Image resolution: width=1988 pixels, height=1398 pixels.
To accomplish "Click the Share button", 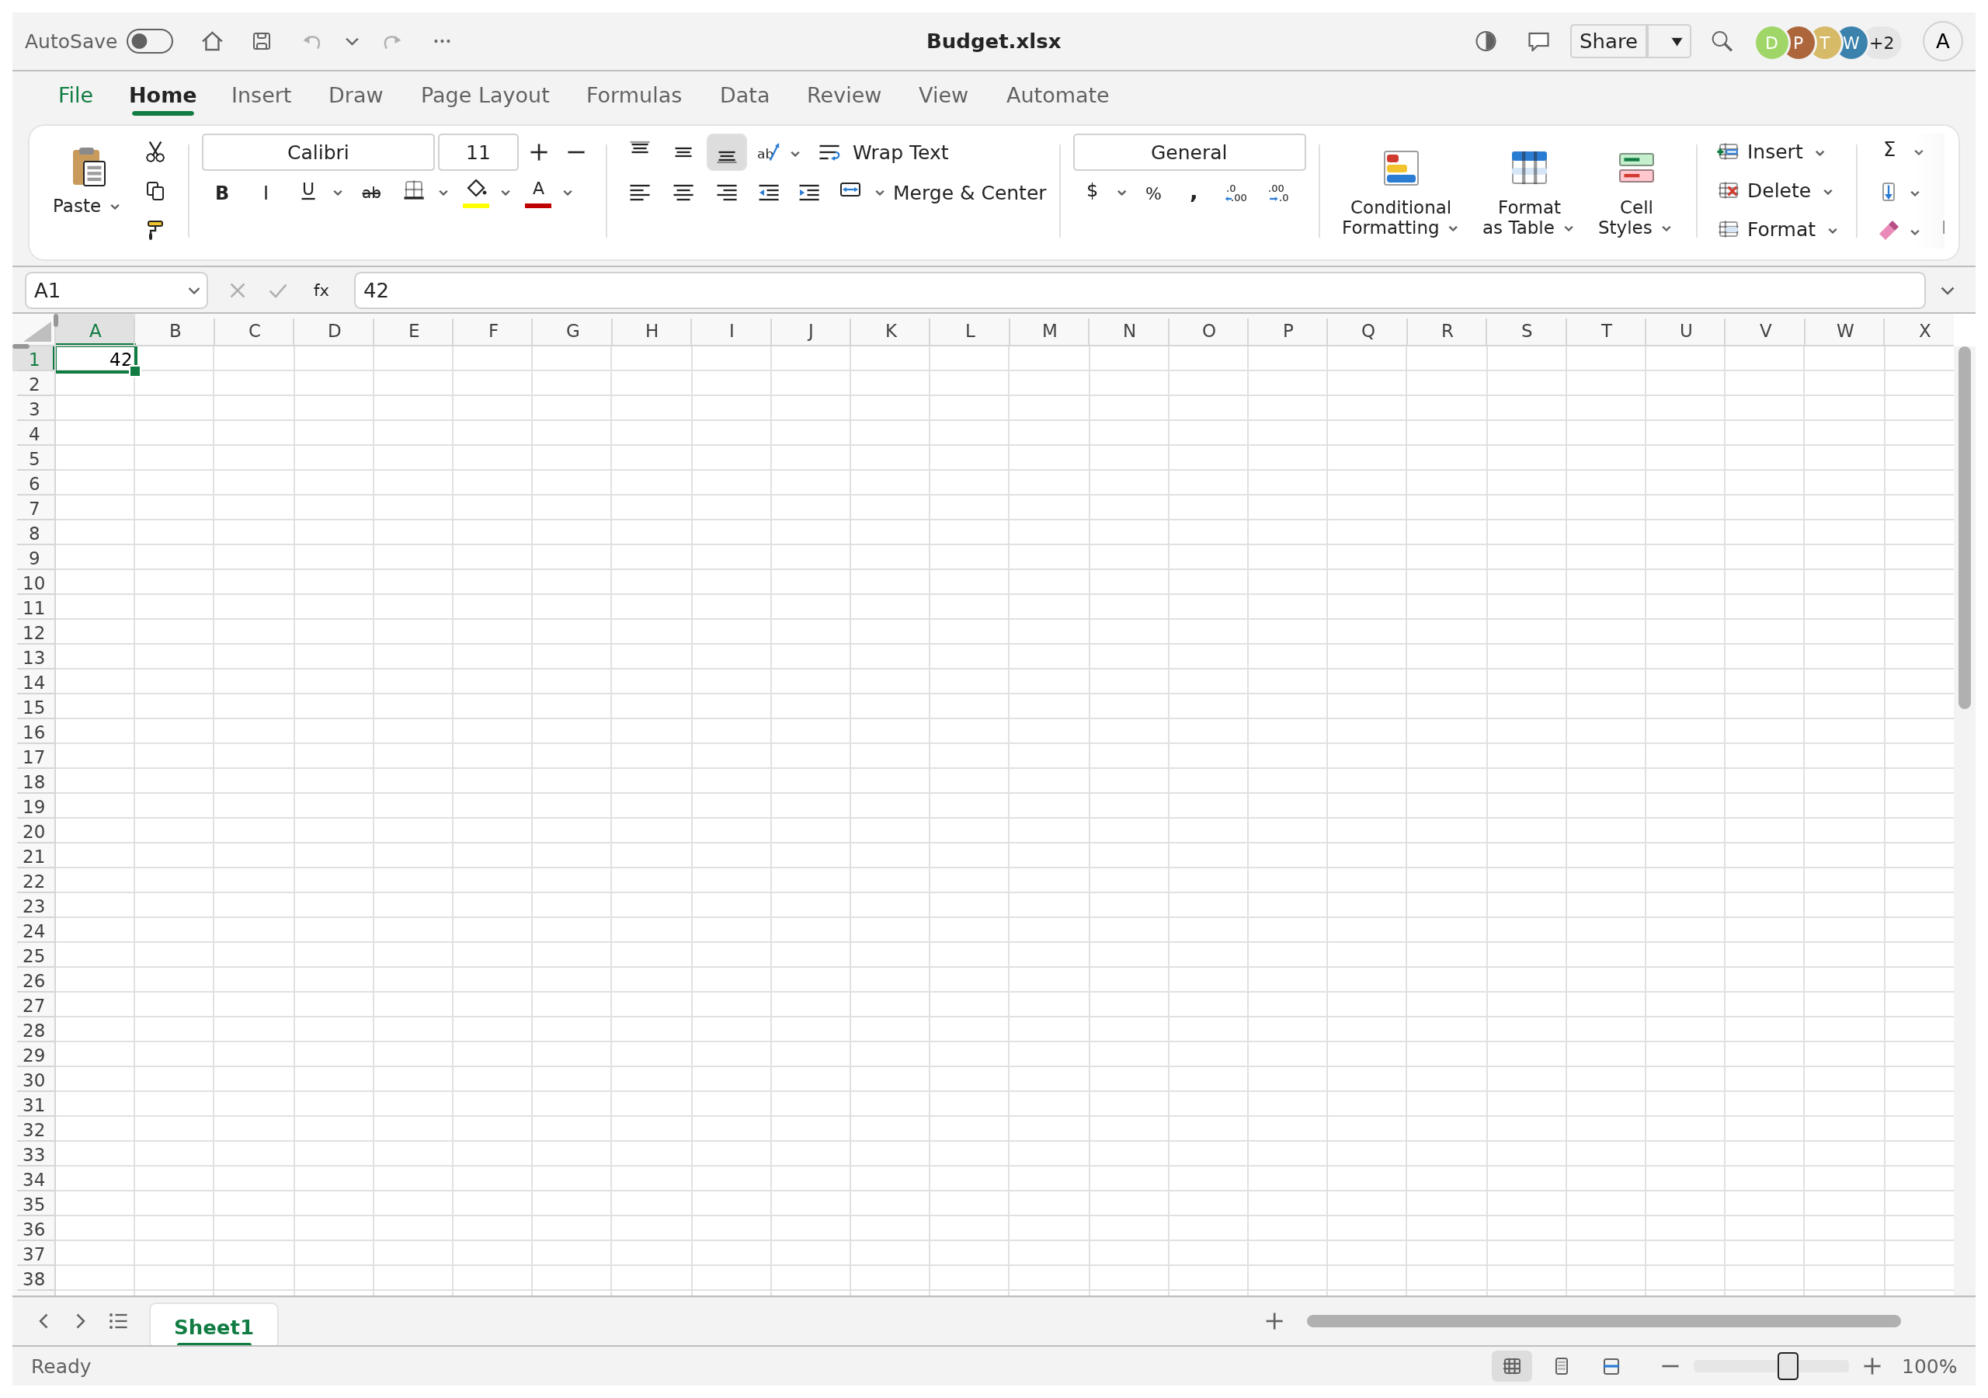I will tap(1608, 42).
